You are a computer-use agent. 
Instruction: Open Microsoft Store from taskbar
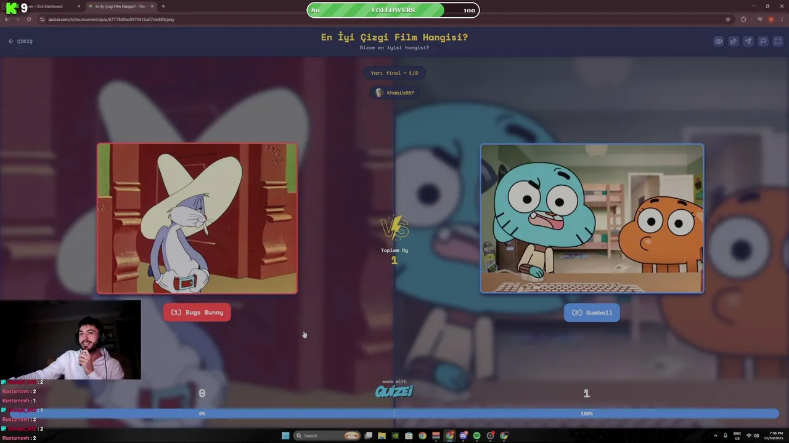(x=409, y=436)
